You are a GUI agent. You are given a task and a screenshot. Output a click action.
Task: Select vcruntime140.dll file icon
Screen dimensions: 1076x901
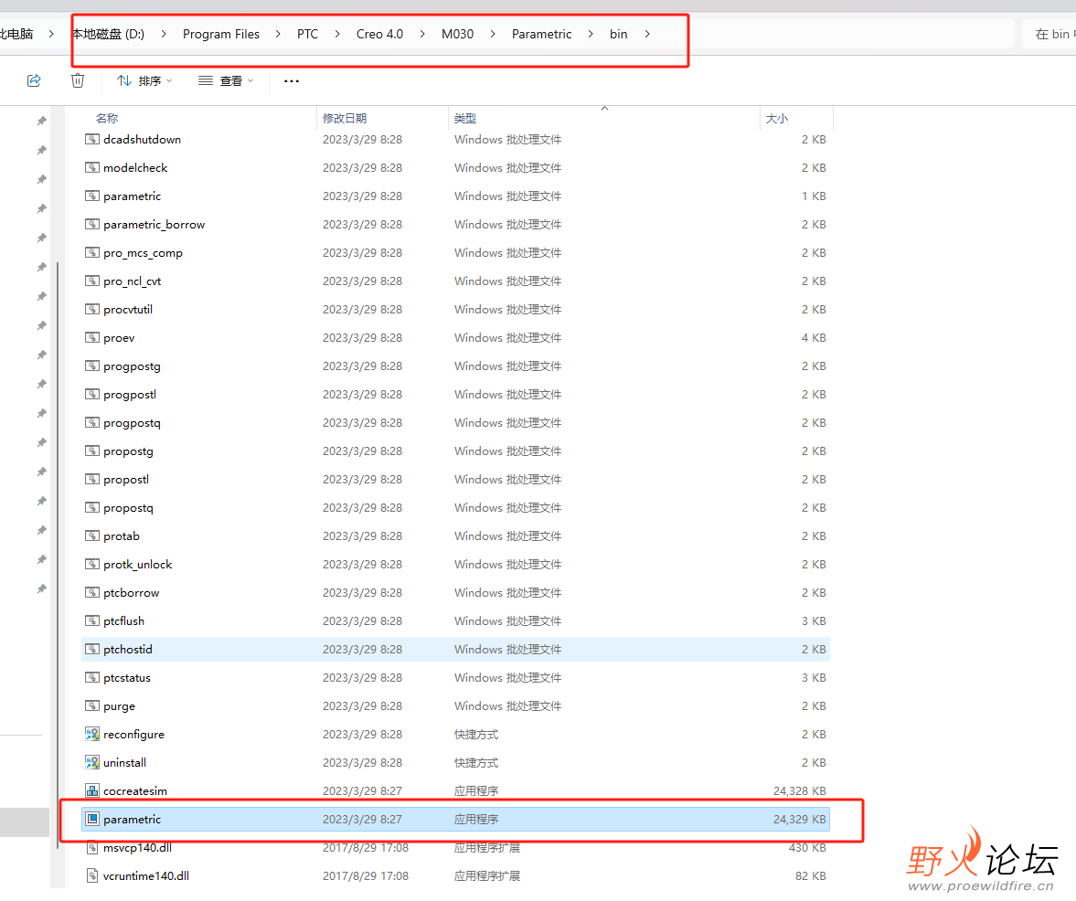(x=92, y=875)
